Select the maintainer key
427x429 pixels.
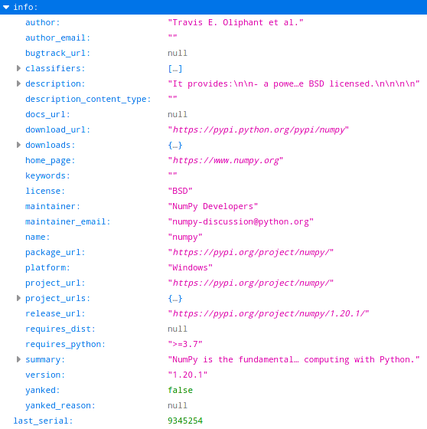53,206
